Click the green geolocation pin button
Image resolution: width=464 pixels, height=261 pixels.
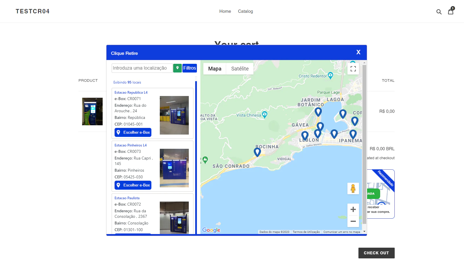(177, 68)
